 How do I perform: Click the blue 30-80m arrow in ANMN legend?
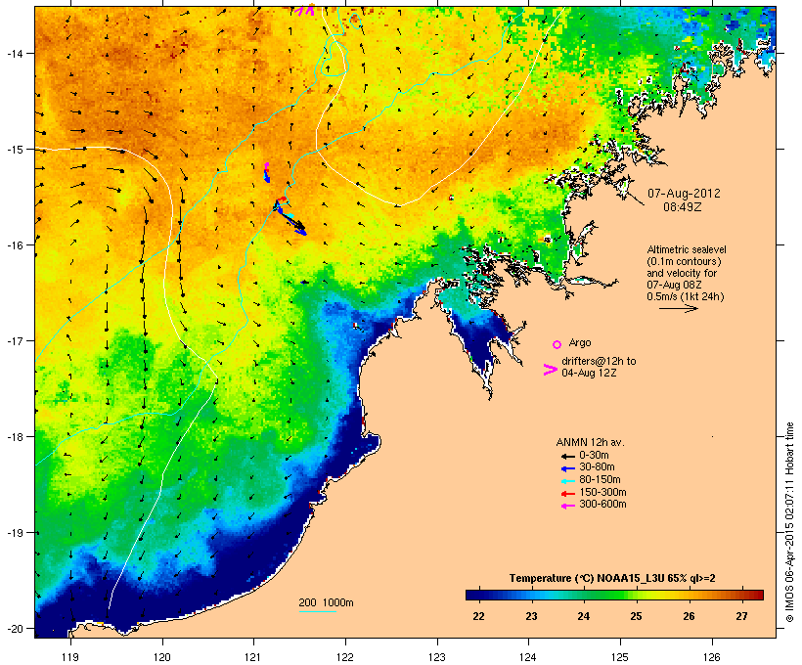point(567,468)
